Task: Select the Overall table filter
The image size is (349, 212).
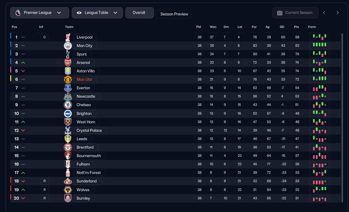Action: click(139, 13)
